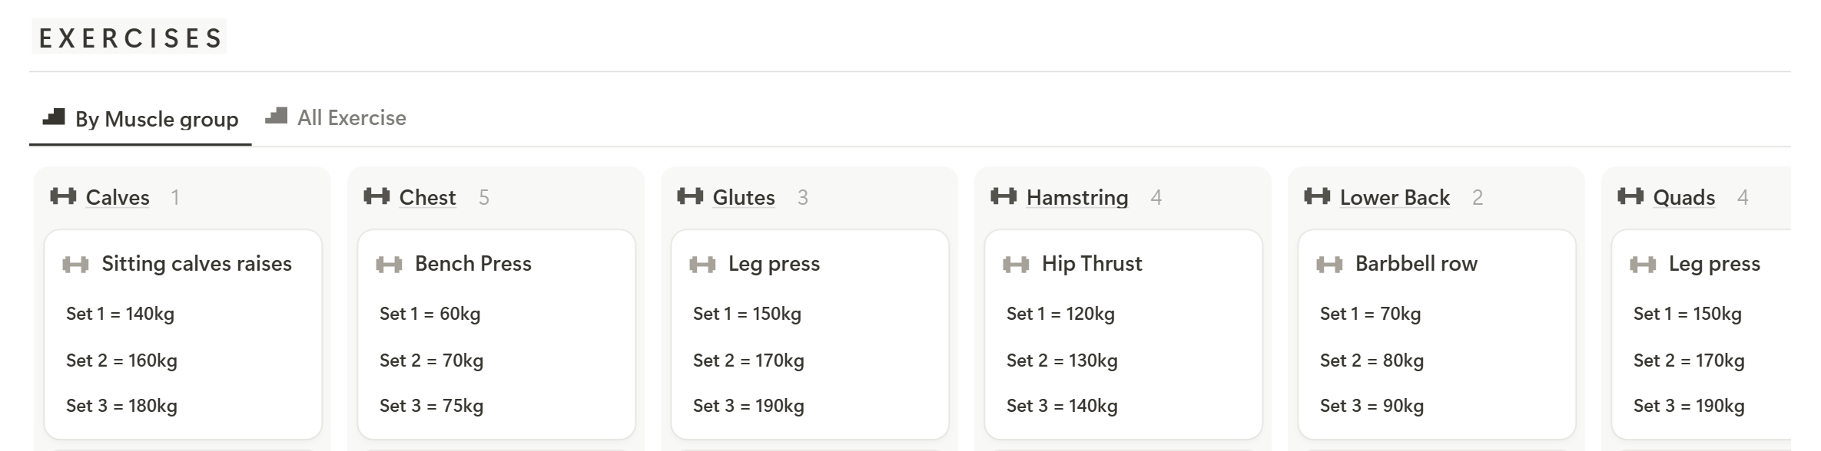The height and width of the screenshot is (451, 1821).
Task: Open the Quads group link
Action: click(1683, 197)
